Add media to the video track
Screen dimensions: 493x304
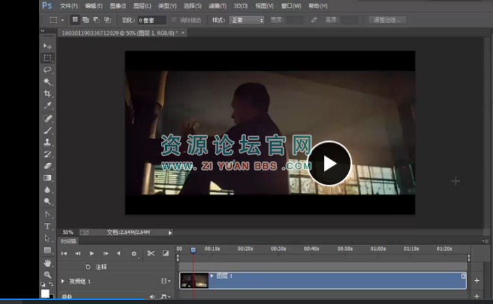(477, 280)
